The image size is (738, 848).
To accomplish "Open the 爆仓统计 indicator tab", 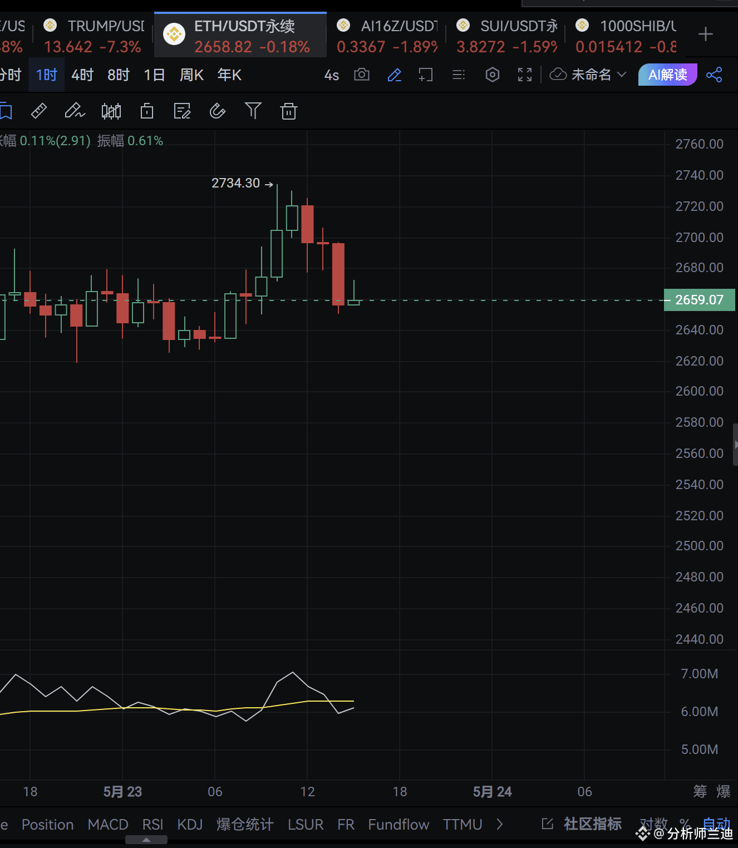I will pyautogui.click(x=245, y=825).
